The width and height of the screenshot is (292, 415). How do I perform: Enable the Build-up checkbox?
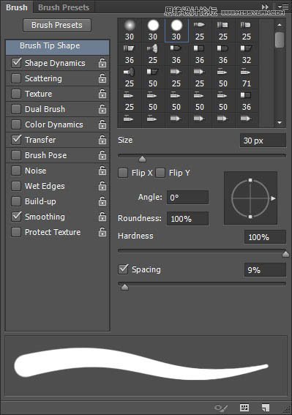coord(16,201)
